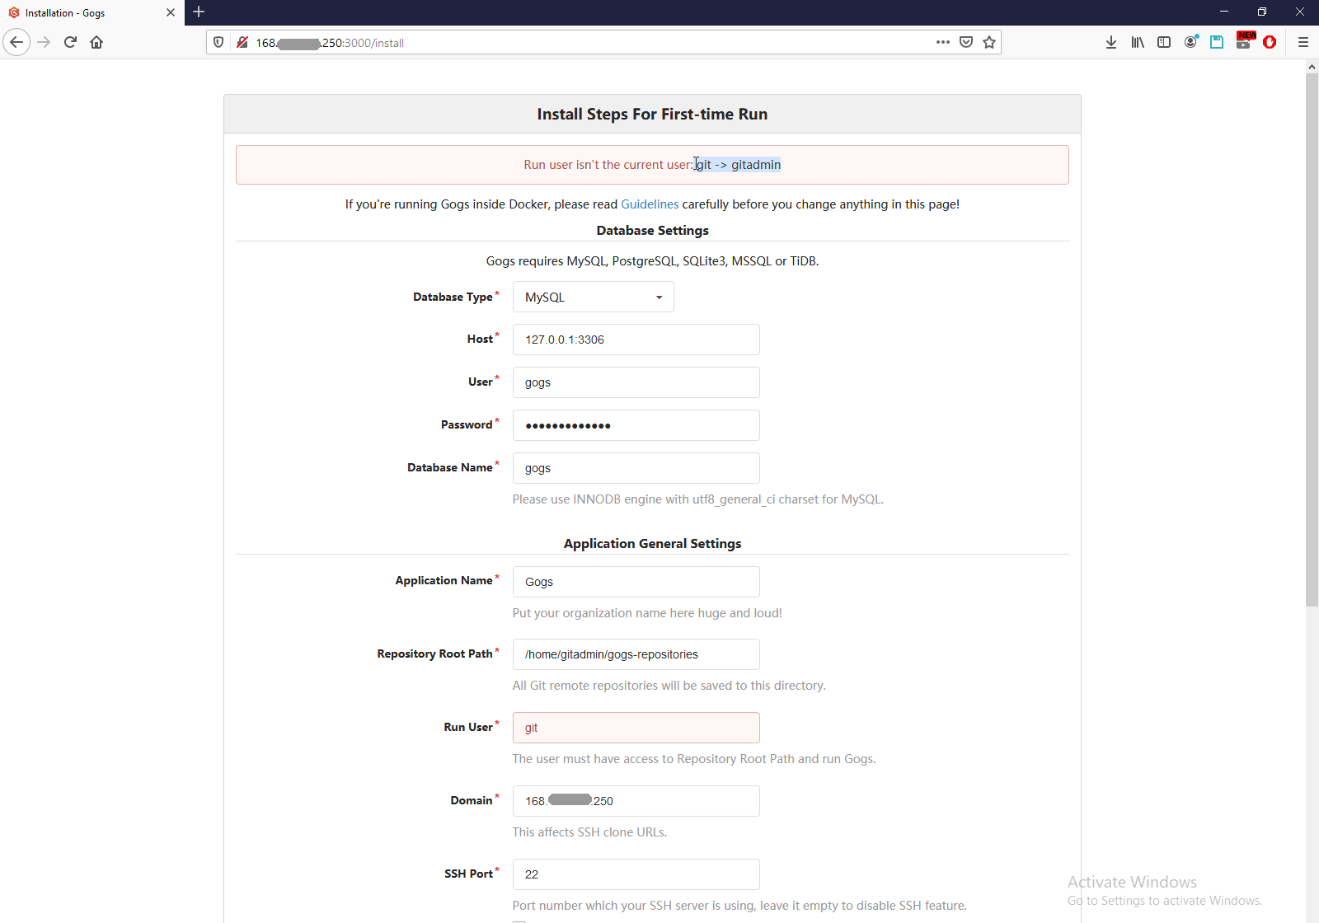Expand the Database Type dropdown

point(594,297)
